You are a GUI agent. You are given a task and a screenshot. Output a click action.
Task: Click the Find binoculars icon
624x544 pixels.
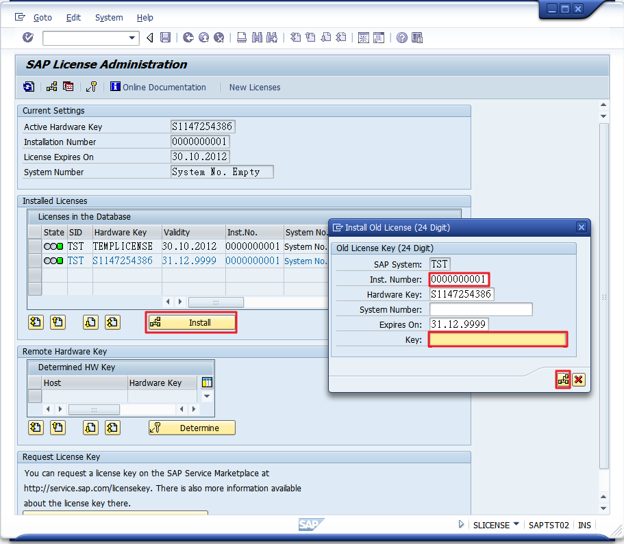pos(257,38)
